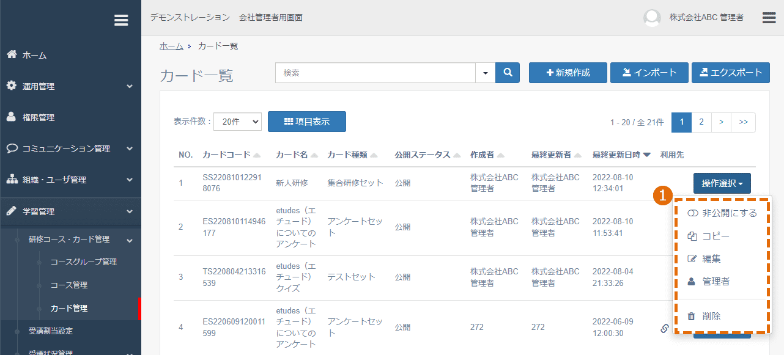Click テストセット card type cell

point(352,277)
